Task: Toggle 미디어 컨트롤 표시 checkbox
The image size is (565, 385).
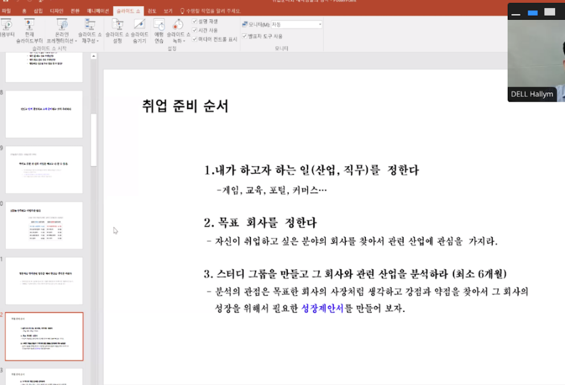Action: pyautogui.click(x=195, y=39)
